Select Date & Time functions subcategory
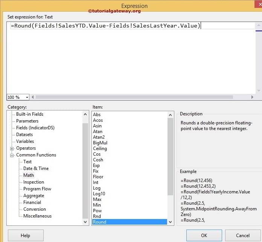This screenshot has width=262, height=242. 36,168
